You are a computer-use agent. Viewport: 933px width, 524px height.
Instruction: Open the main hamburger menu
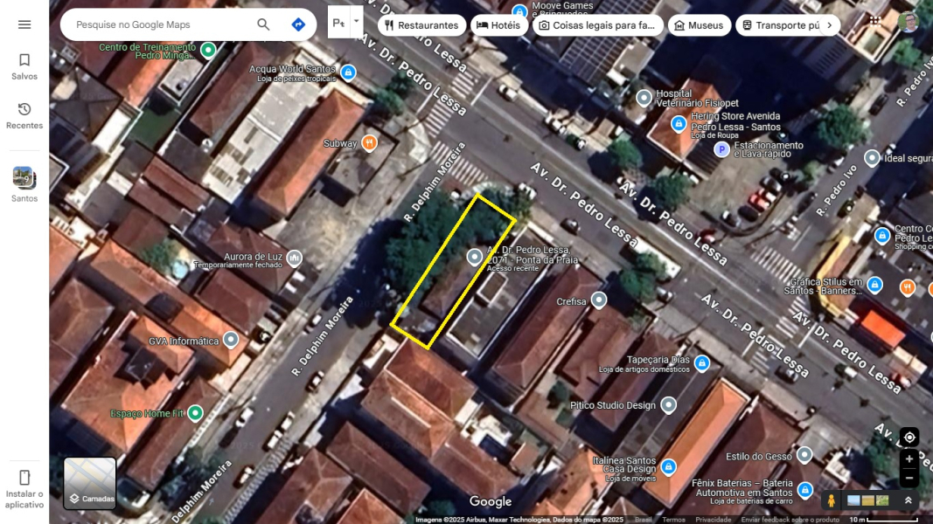click(24, 24)
